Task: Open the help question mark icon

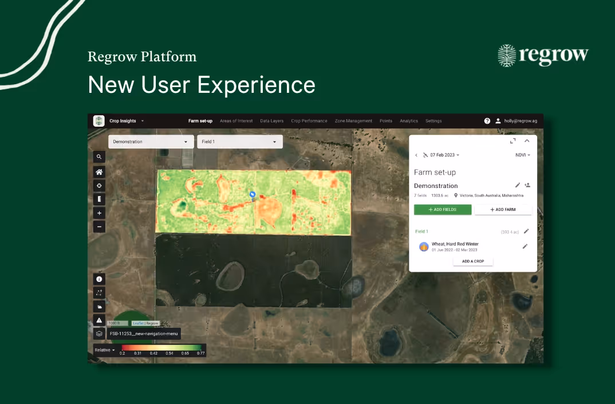Action: 487,121
